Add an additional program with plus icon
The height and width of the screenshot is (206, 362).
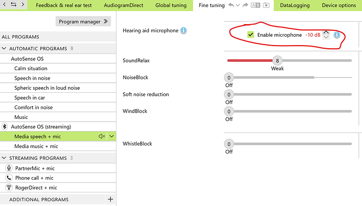click(110, 199)
